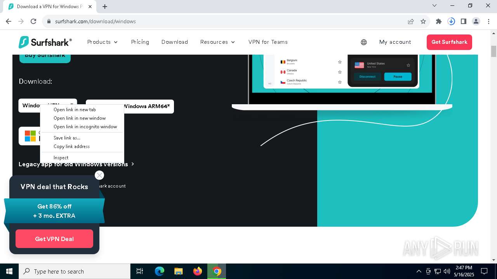Open the Windows Start menu
The height and width of the screenshot is (279, 497).
click(x=9, y=271)
